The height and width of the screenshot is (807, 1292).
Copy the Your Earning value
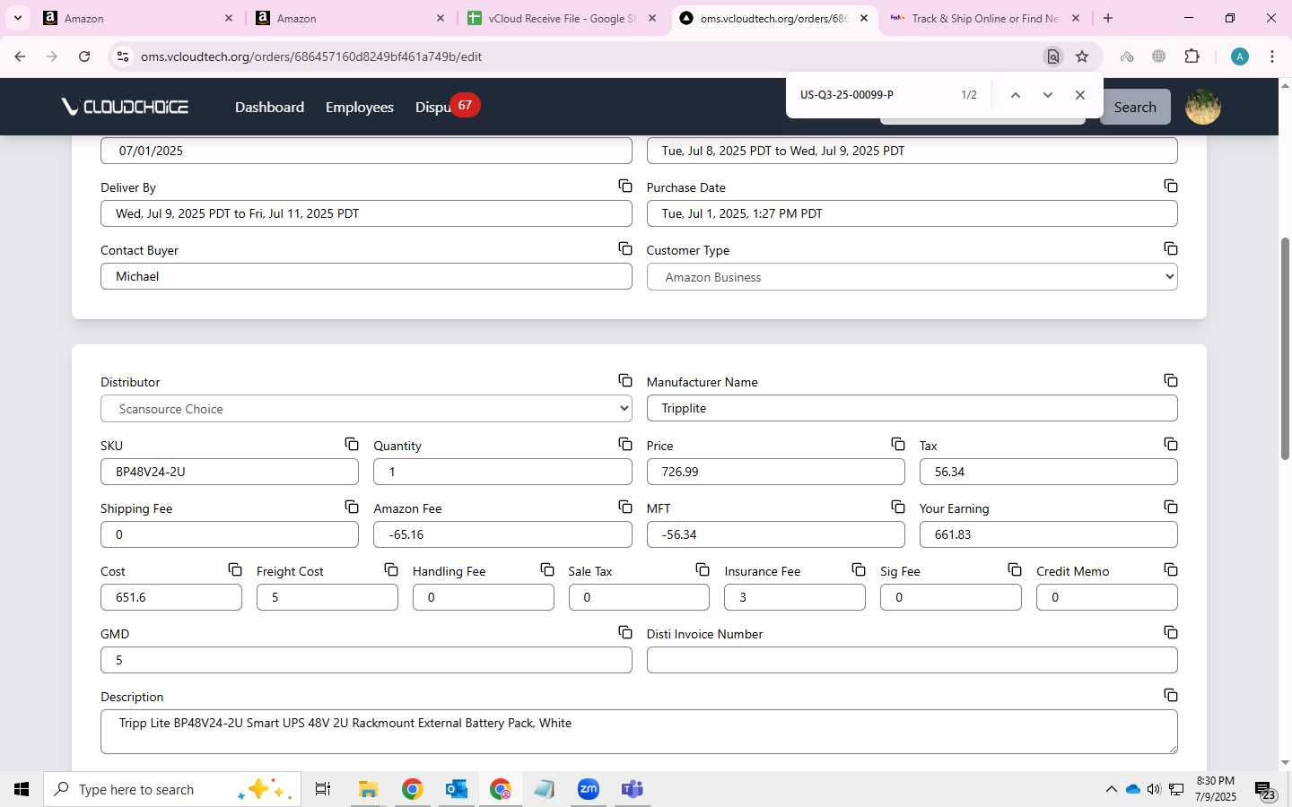(x=1171, y=507)
